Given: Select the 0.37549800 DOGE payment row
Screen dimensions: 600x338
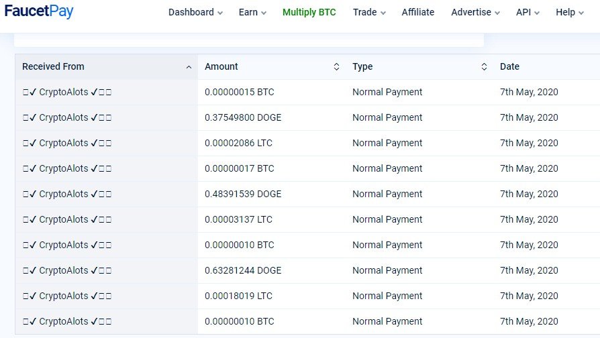Looking at the screenshot, I should point(307,118).
